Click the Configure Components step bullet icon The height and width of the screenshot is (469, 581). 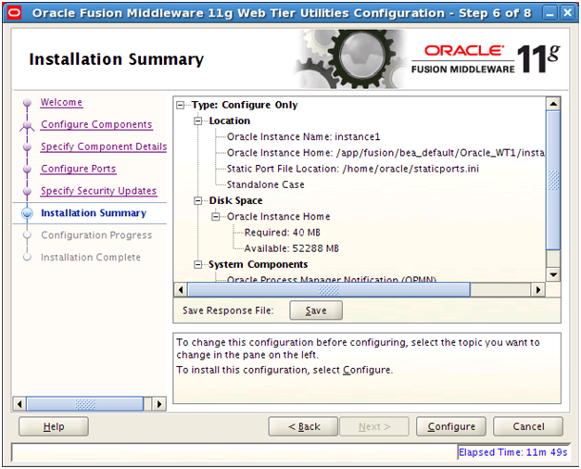pos(27,125)
